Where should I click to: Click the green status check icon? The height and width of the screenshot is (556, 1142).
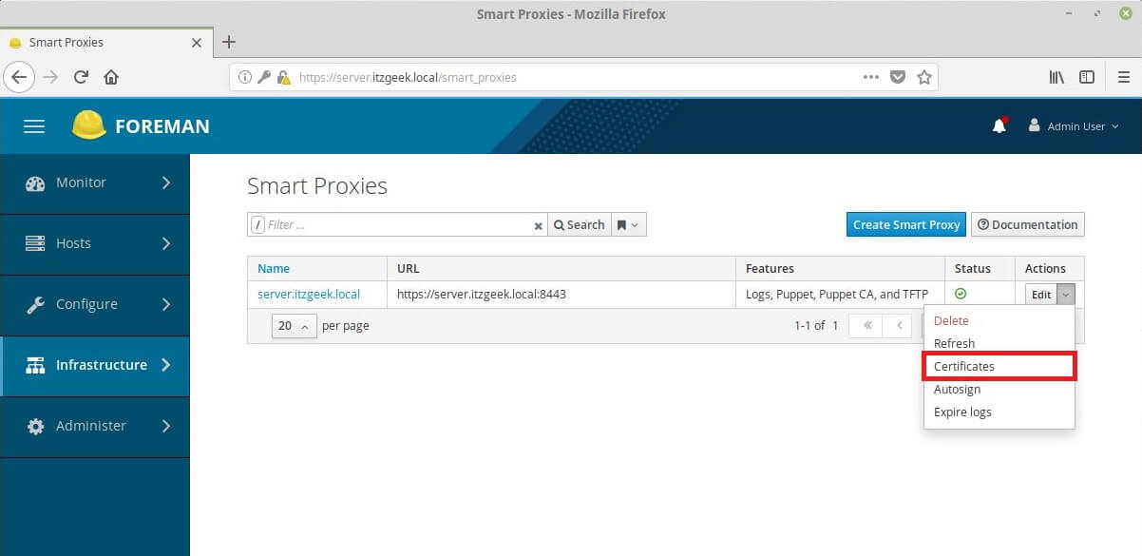point(961,294)
